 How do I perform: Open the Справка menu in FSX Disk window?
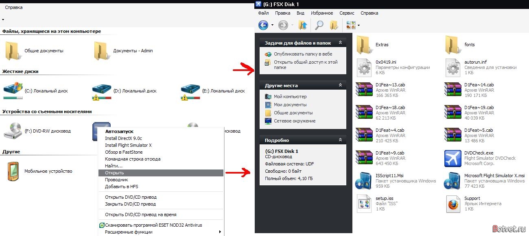coord(369,13)
